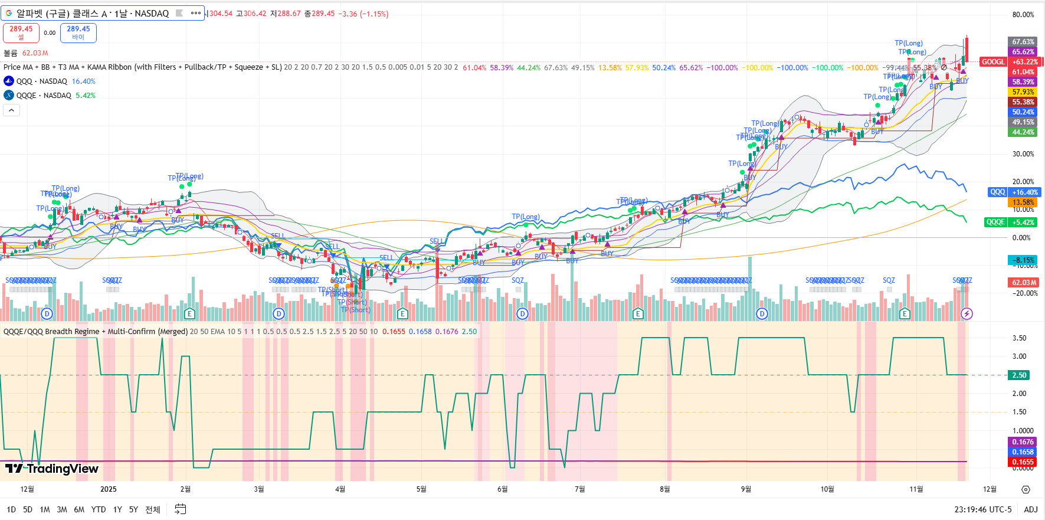Click the 30.00% label on the price axis
This screenshot has height=520, width=1045.
[x=1023, y=153]
